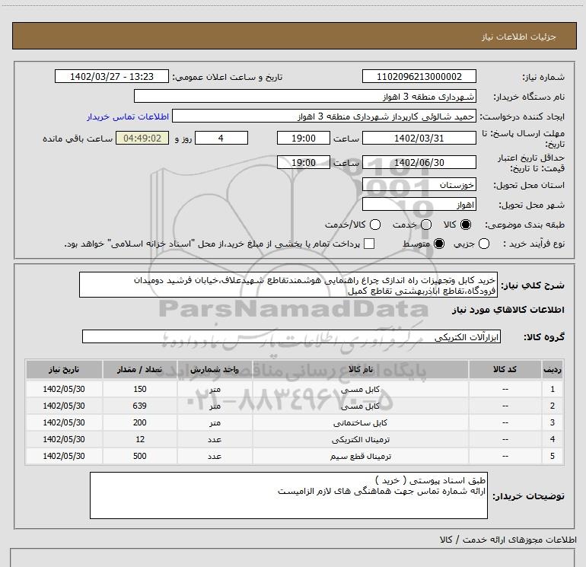Click delivery province field خوزستان
Viewport: 586px width, 567px height.
point(419,185)
